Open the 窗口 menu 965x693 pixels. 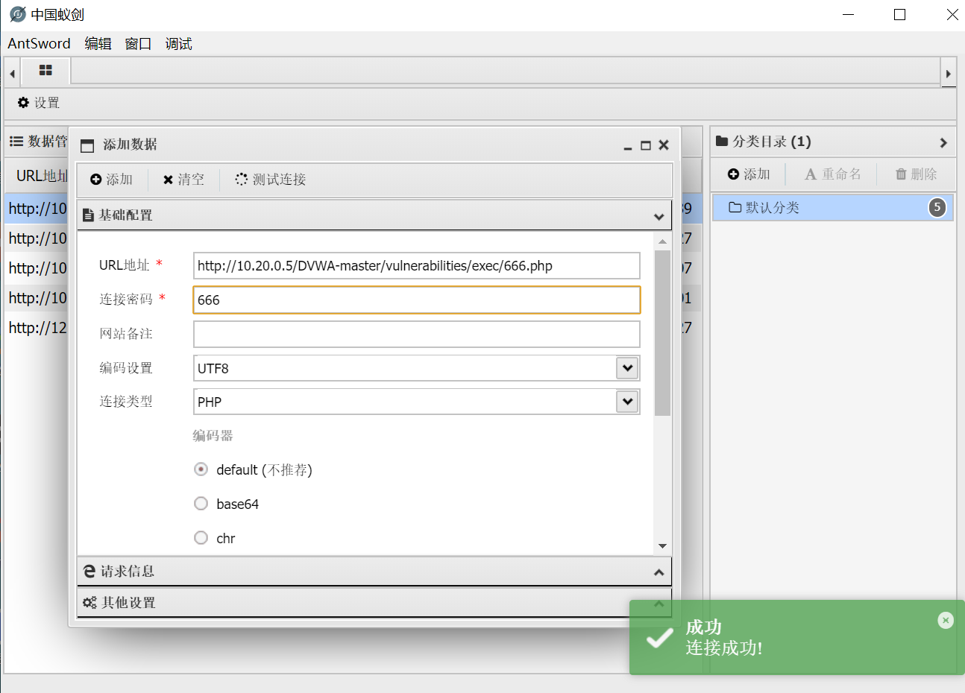point(138,43)
